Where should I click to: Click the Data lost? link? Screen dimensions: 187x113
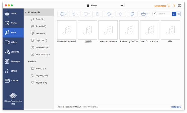coord(176,107)
